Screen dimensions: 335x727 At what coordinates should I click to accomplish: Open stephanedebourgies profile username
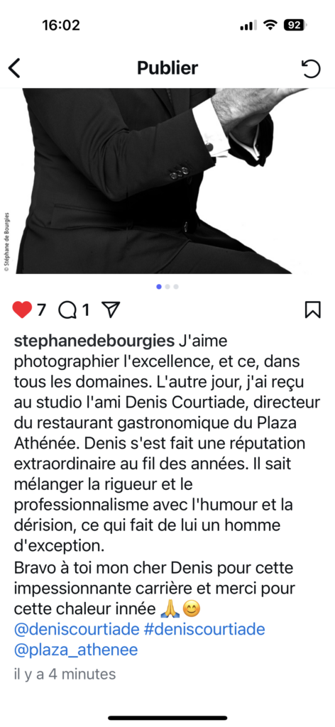point(94,341)
